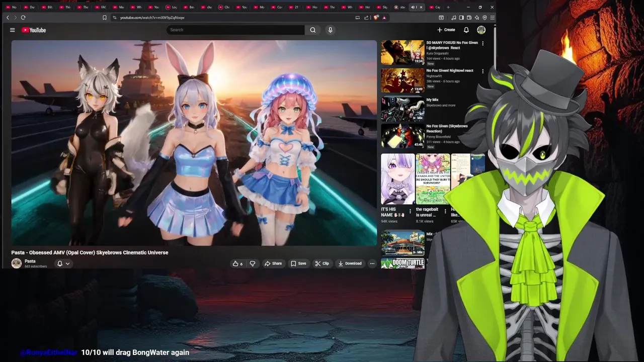Click 'Penny Bloomfield' channel name

click(x=439, y=137)
